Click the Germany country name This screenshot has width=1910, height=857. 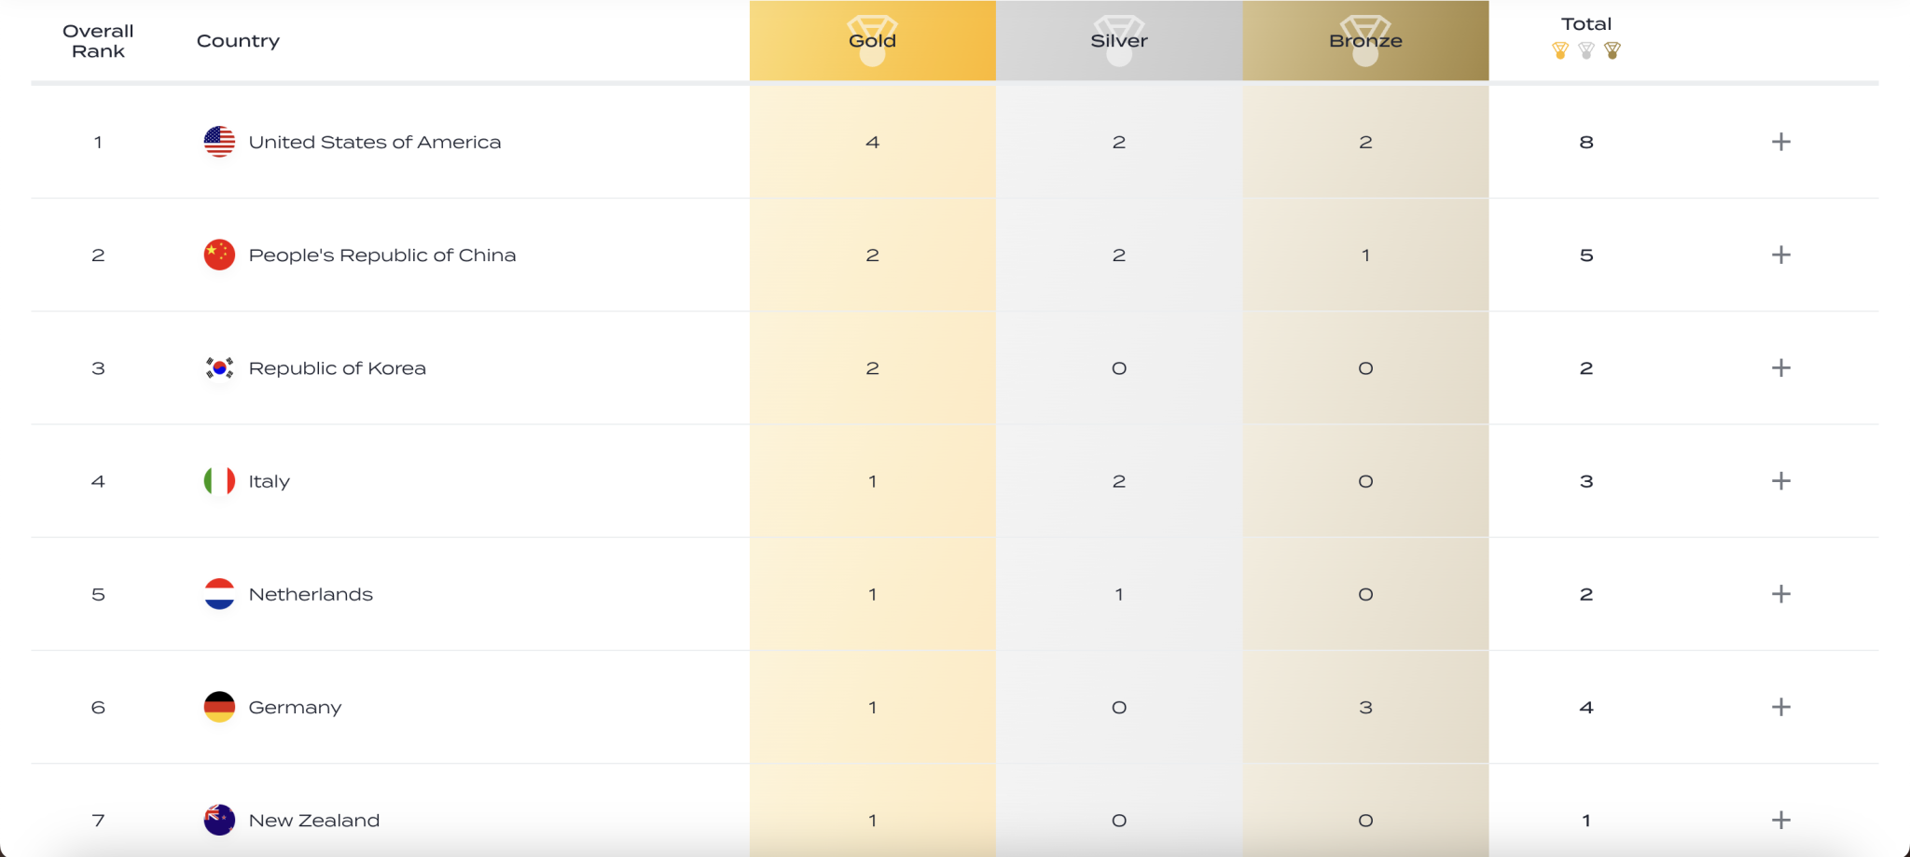click(x=295, y=708)
